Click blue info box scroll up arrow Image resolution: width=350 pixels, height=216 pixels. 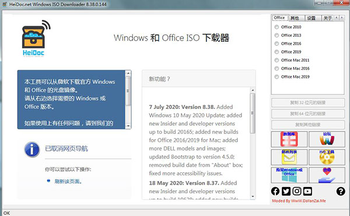(128, 73)
